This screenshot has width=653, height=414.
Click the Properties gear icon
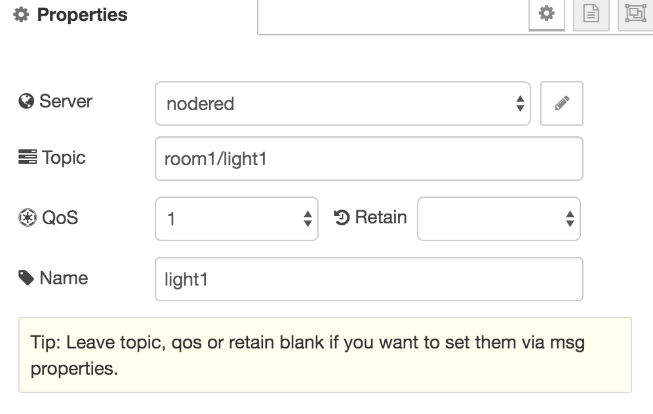(20, 14)
